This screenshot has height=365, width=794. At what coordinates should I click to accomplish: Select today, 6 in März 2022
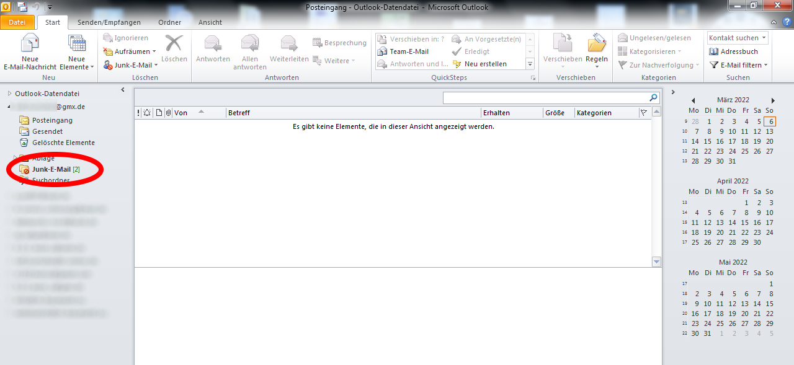click(x=769, y=121)
